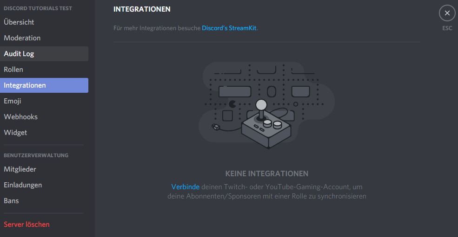The width and height of the screenshot is (458, 237).
Task: Click the BENUTZERVERWALTUNG section header
Action: pos(36,155)
